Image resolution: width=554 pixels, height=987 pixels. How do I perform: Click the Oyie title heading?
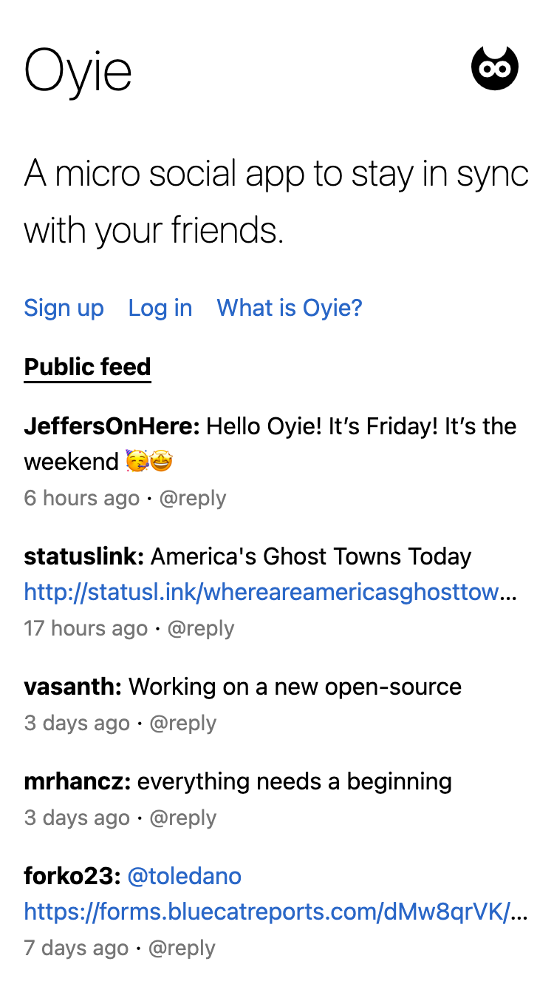(78, 71)
